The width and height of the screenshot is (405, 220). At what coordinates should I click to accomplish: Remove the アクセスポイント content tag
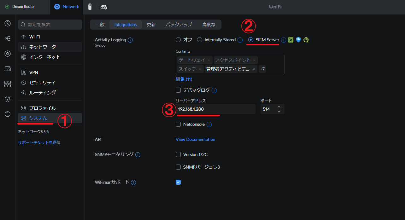point(254,60)
